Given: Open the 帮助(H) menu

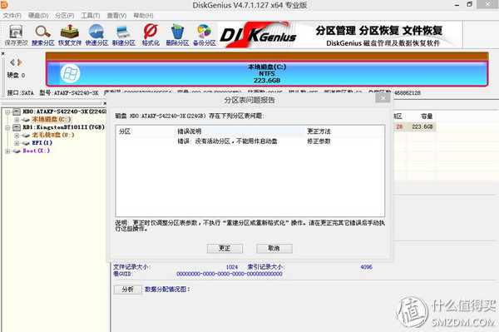Looking at the screenshot, I should point(143,16).
